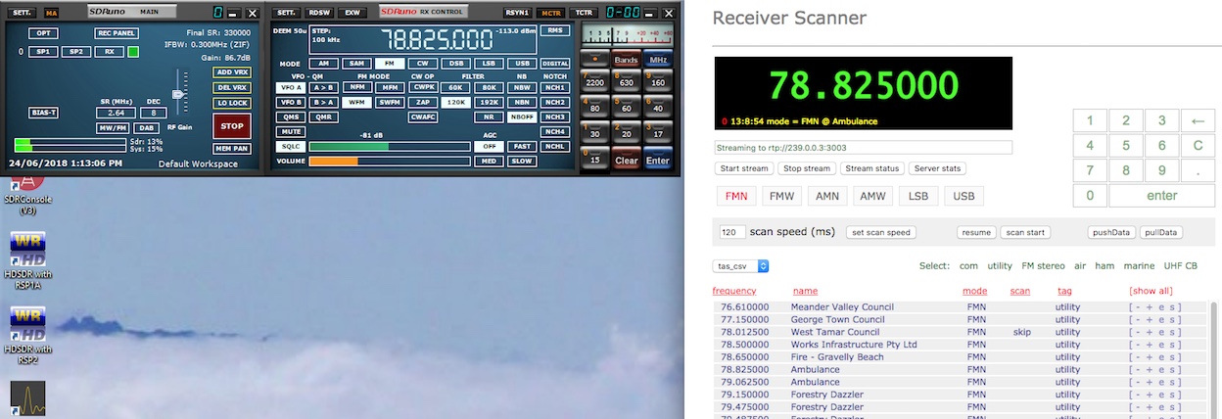
Task: Open the tas_csv dropdown list
Action: 741,265
